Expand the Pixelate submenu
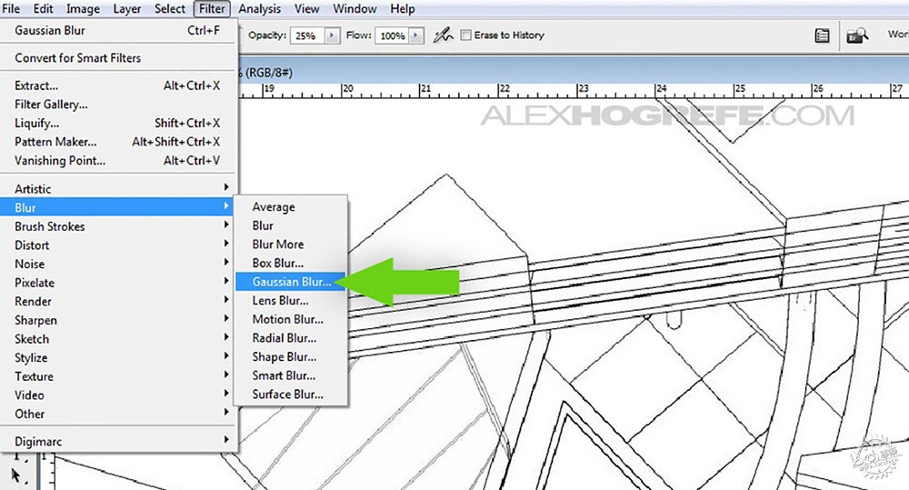 click(x=117, y=283)
